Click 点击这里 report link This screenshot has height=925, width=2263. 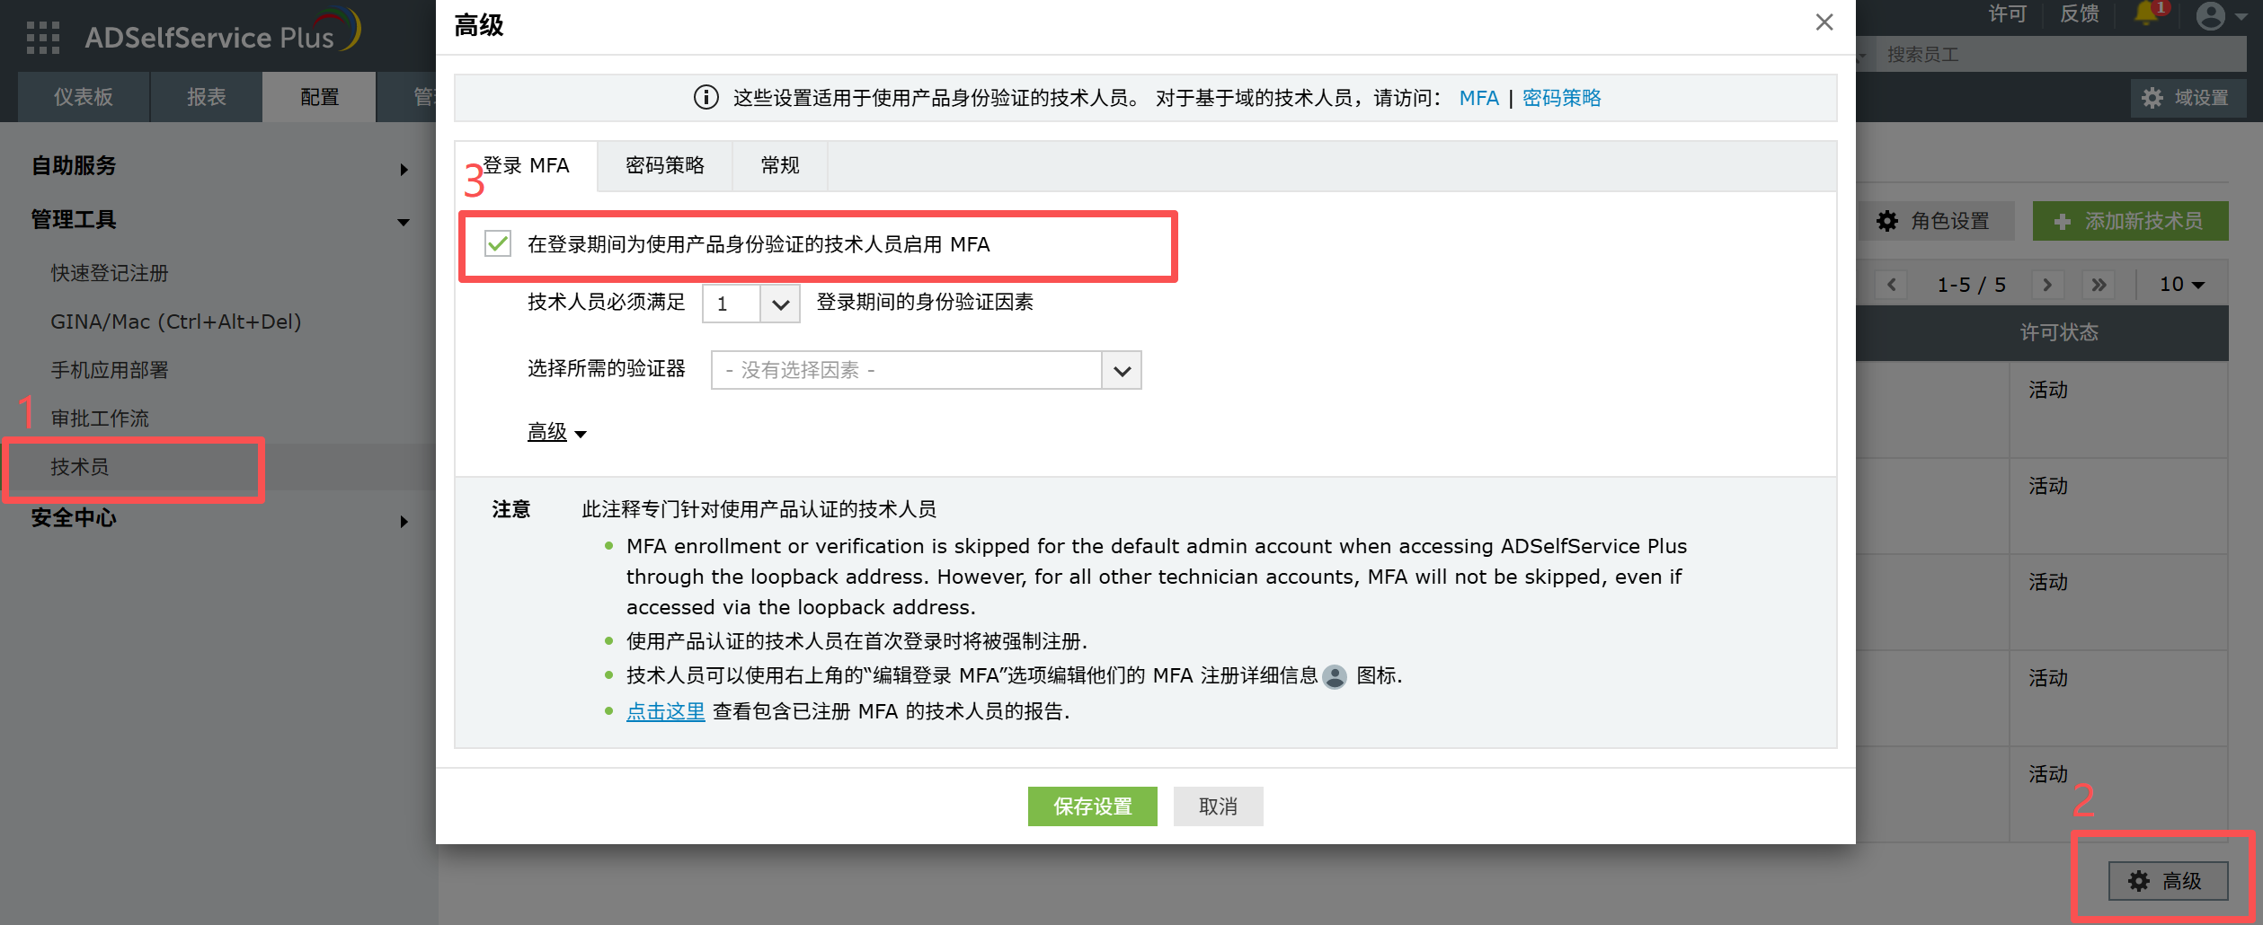[665, 711]
